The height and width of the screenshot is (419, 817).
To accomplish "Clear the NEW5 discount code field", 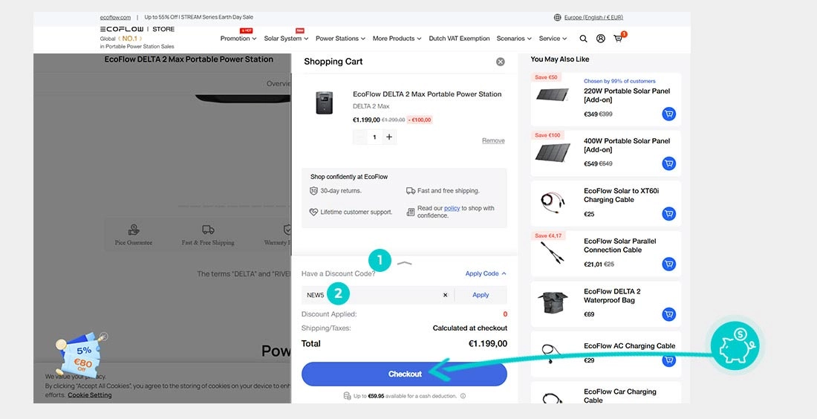I will [445, 295].
